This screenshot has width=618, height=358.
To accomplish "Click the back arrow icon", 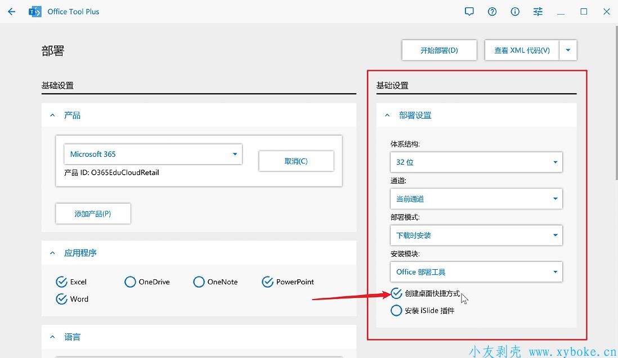I will (x=12, y=11).
